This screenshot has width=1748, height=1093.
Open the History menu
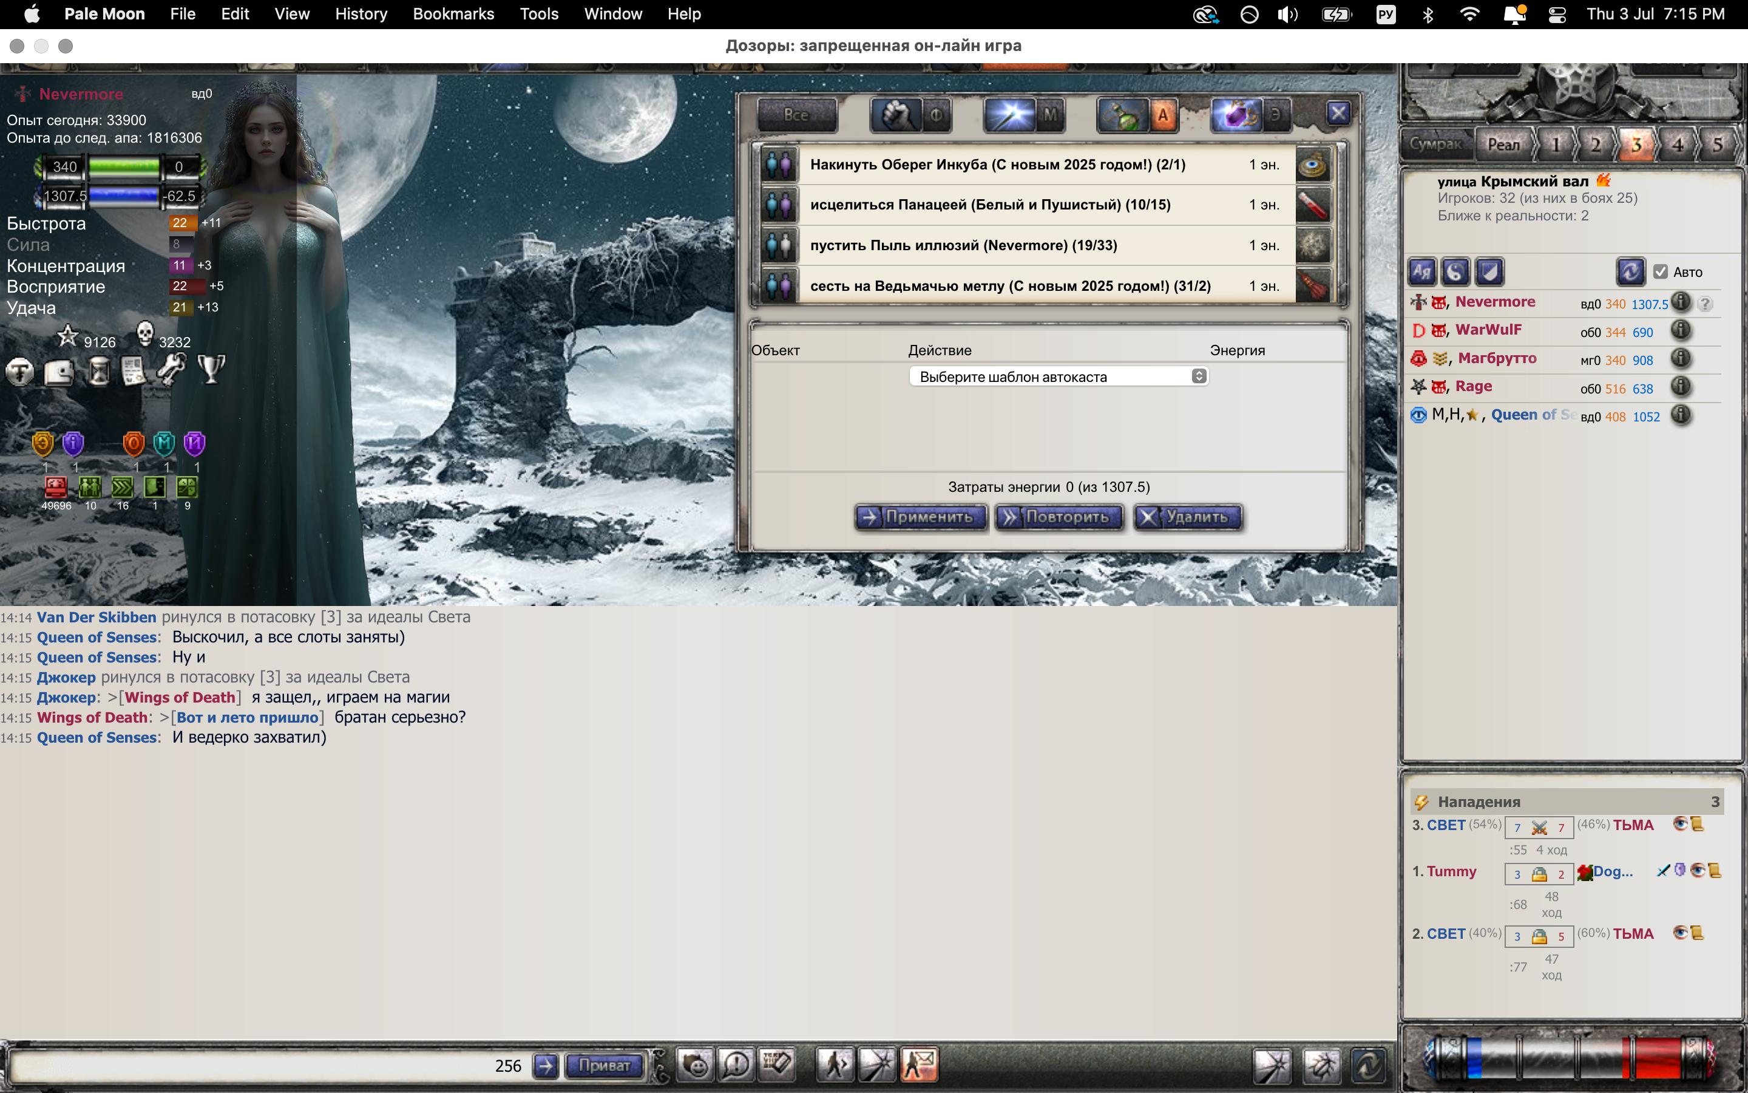[x=361, y=14]
